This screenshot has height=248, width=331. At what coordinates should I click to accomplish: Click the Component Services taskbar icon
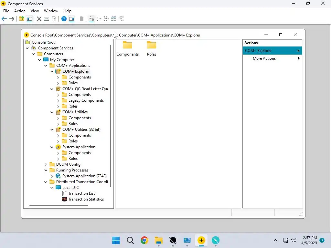click(x=201, y=240)
